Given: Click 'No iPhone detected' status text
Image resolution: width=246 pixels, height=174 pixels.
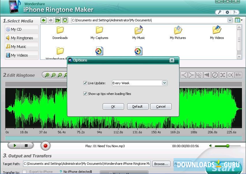Looking at the screenshot, I should pyautogui.click(x=78, y=172).
